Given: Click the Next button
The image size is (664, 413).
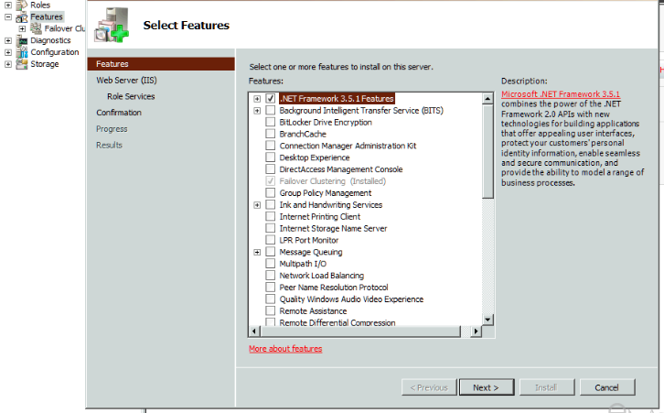Looking at the screenshot, I should (487, 387).
